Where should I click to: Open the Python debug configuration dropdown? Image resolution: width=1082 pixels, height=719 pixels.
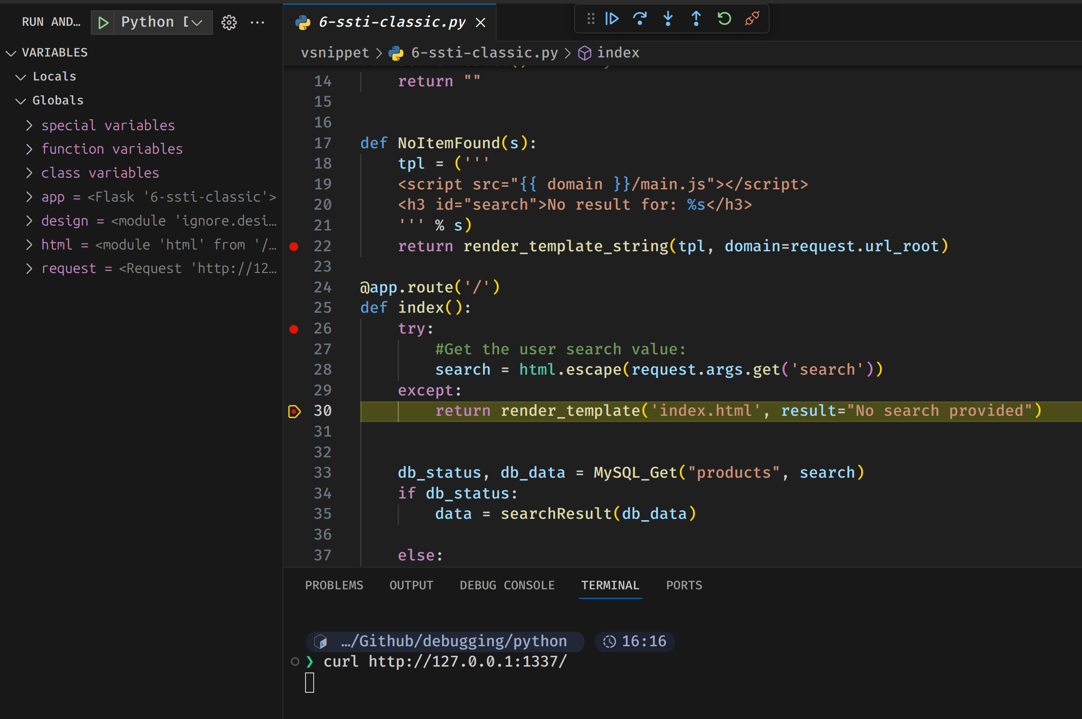tap(197, 22)
